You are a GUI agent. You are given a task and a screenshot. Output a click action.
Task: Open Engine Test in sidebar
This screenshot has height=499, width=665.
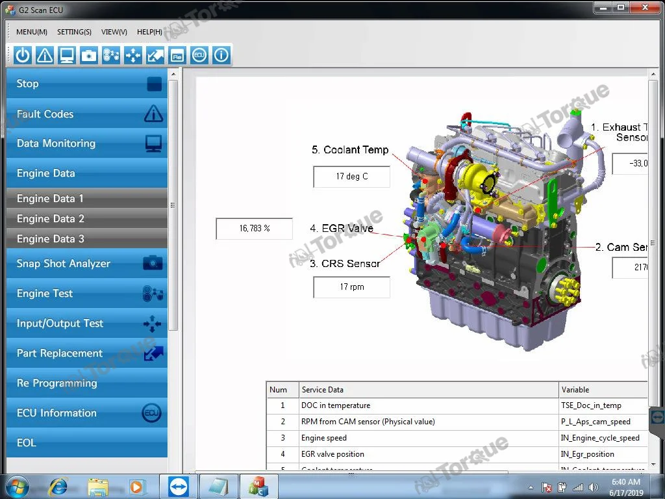(x=87, y=293)
